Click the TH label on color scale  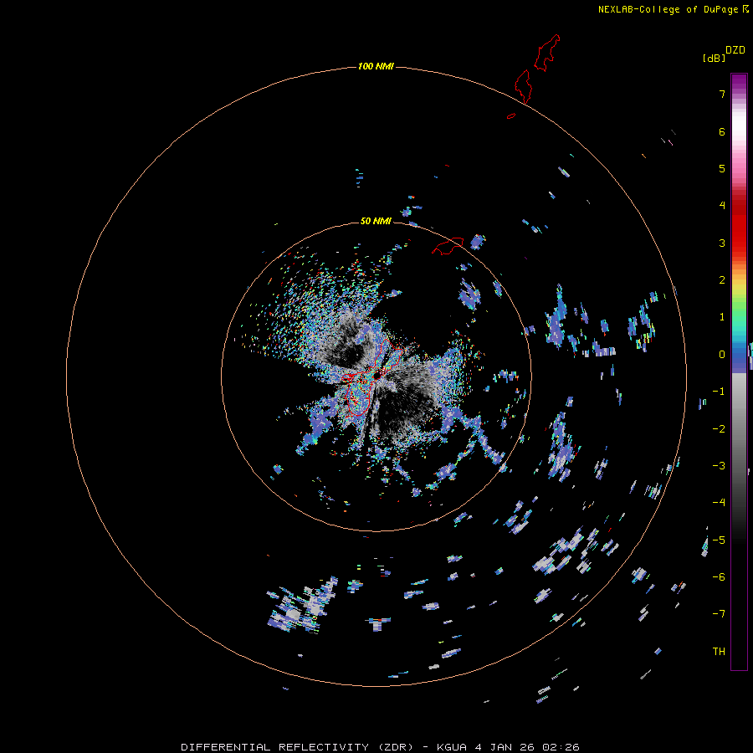719,652
